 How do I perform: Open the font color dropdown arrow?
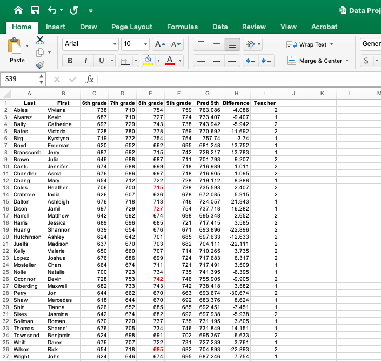[x=180, y=61]
